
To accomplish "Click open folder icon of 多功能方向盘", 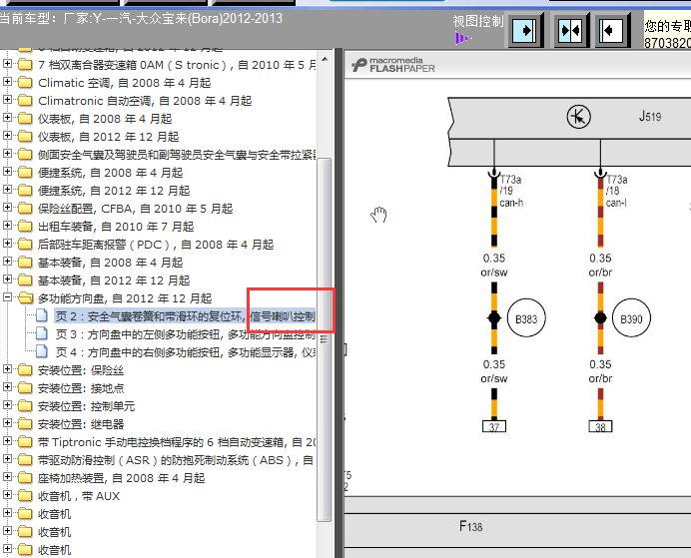I will click(26, 298).
